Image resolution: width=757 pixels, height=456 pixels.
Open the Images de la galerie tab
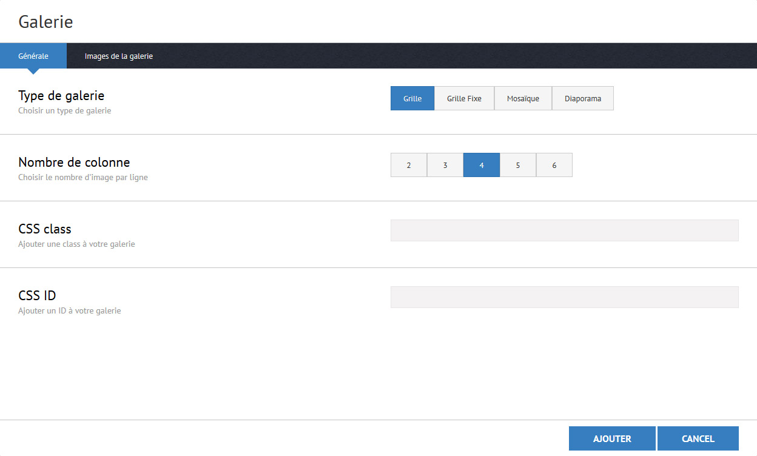pos(119,56)
